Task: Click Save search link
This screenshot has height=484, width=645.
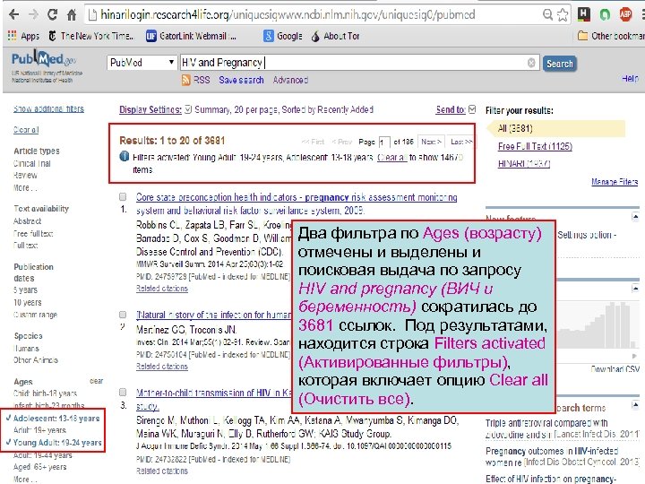Action: tap(241, 80)
